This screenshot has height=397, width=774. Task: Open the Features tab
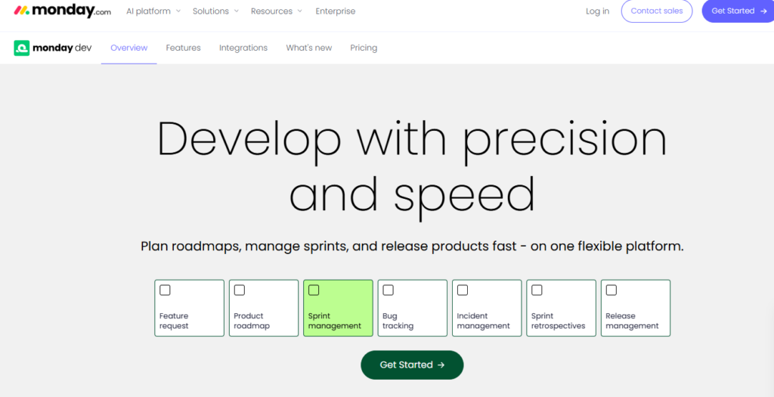click(x=183, y=48)
